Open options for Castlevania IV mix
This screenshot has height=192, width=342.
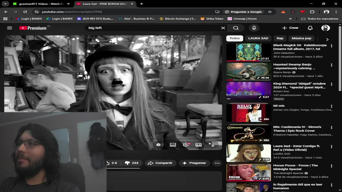[x=332, y=127]
